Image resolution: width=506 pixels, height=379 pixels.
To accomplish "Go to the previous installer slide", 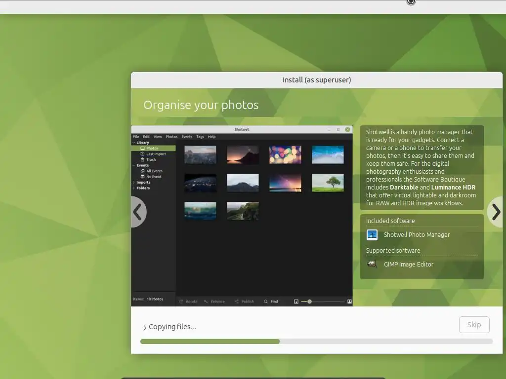I will coord(138,212).
